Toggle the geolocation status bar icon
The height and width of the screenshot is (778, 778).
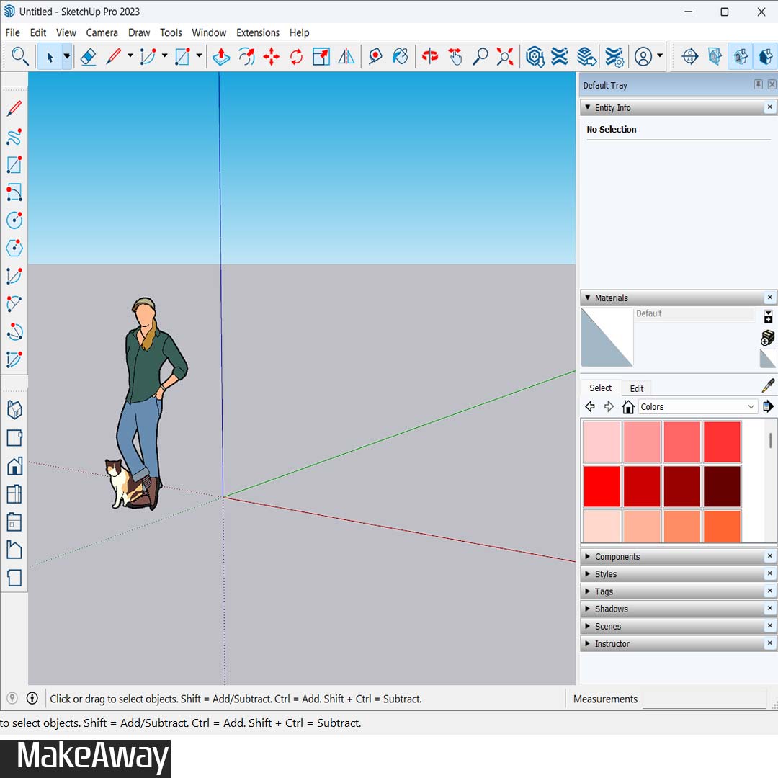12,698
